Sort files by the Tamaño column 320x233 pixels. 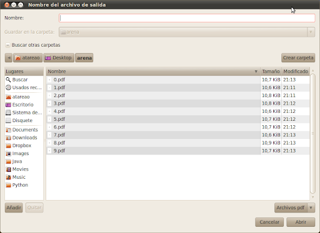(x=271, y=72)
